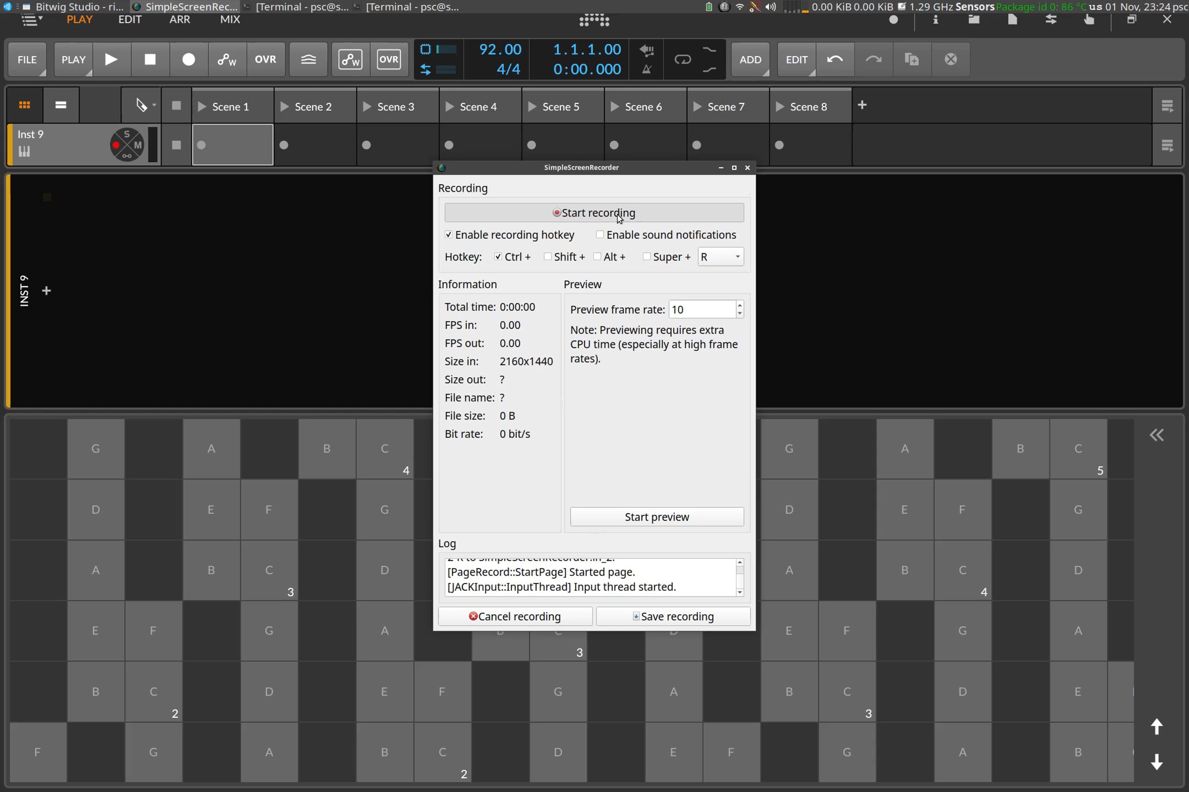Switch to the EDIT layout tab
The width and height of the screenshot is (1189, 792).
coord(130,19)
